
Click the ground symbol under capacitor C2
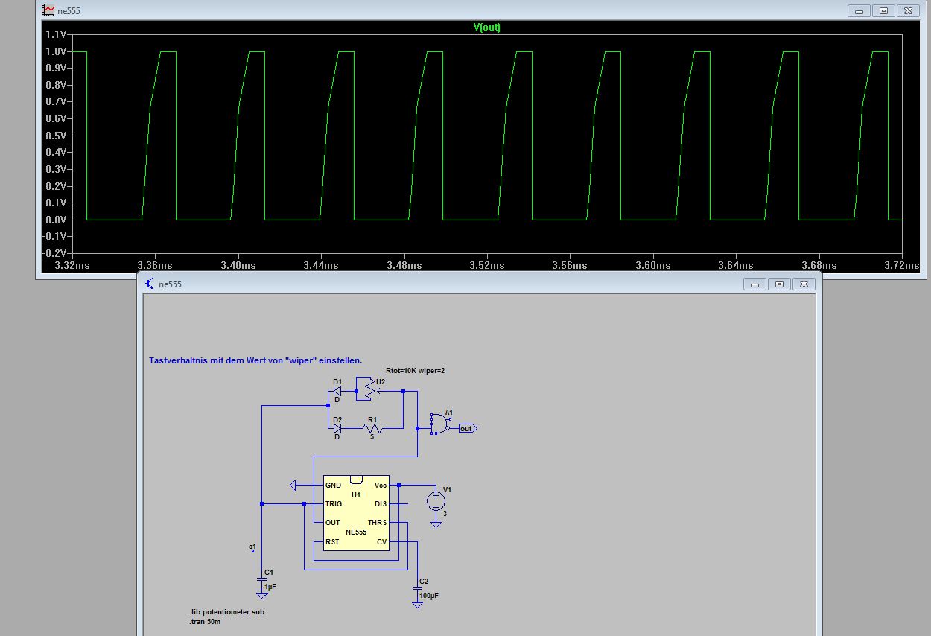tap(417, 605)
